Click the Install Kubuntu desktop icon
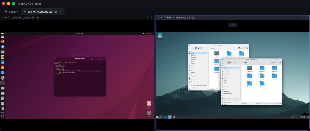The height and width of the screenshot is (131, 310). 160,37
